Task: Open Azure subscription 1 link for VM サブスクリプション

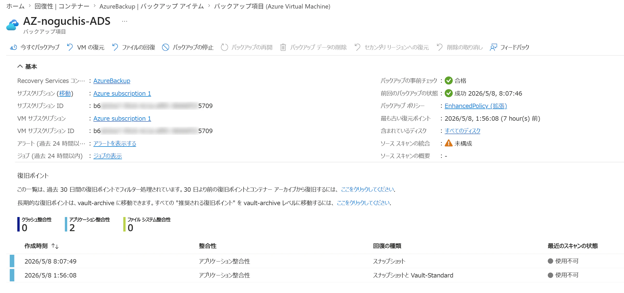Action: [122, 118]
